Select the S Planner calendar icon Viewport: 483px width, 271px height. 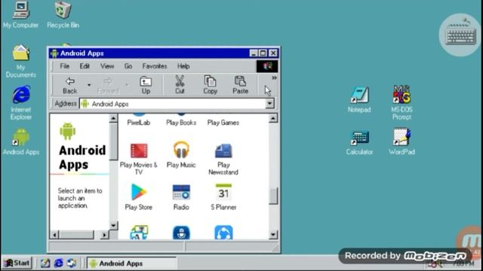point(223,193)
